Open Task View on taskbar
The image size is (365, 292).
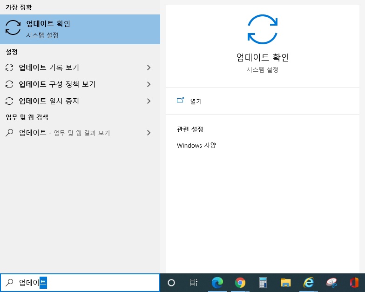click(x=193, y=283)
